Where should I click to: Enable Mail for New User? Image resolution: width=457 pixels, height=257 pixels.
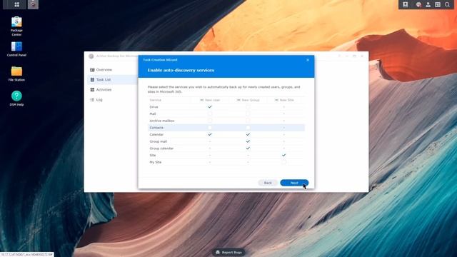tap(210, 114)
